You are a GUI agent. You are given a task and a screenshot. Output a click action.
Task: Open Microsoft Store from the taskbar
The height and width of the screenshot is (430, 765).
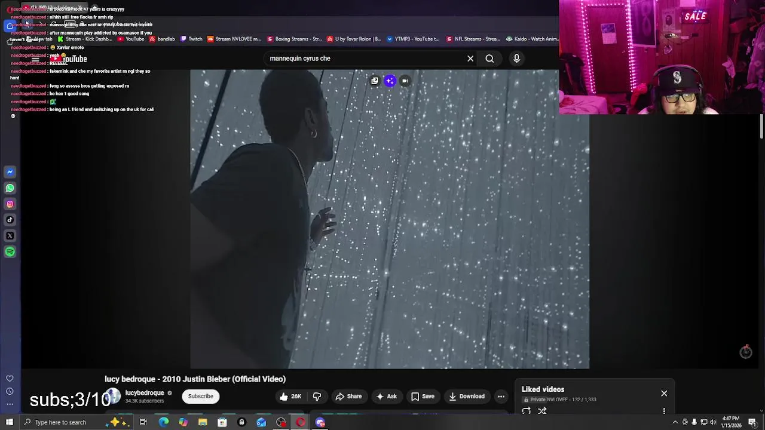click(x=222, y=422)
